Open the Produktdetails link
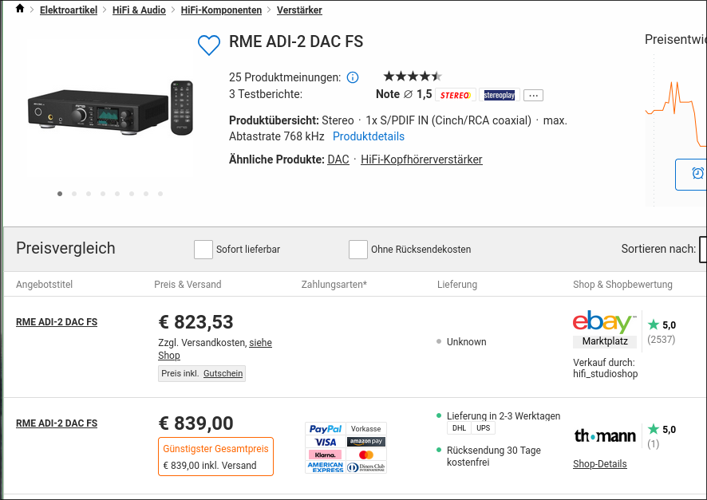Screen dimensions: 707x500 (x=369, y=136)
